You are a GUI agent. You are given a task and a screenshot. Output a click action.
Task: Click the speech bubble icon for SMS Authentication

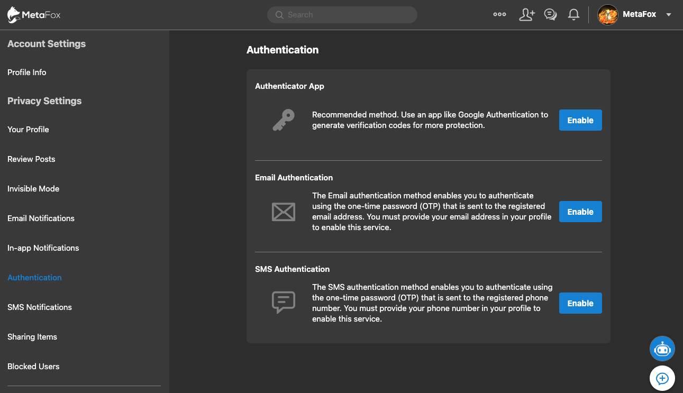coord(284,303)
